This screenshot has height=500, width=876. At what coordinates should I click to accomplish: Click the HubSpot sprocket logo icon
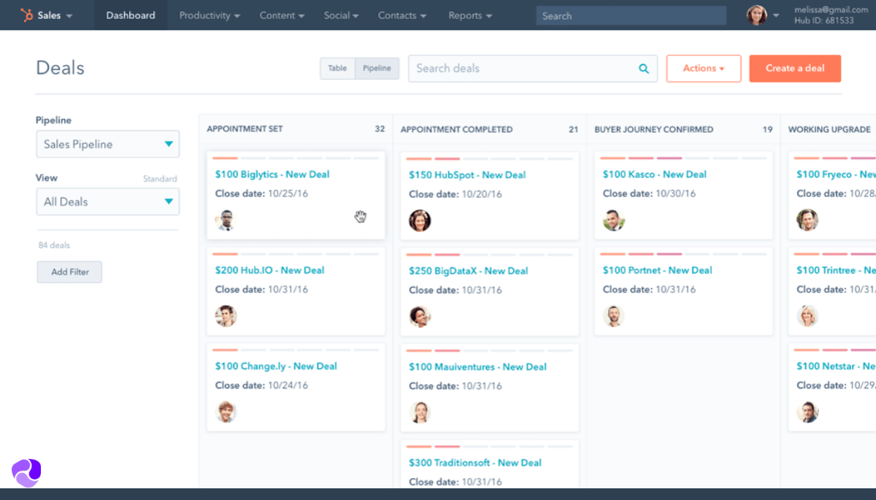[x=26, y=15]
